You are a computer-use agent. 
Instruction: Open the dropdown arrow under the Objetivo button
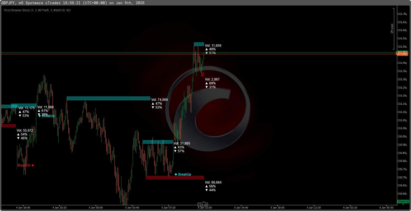[403, 205]
